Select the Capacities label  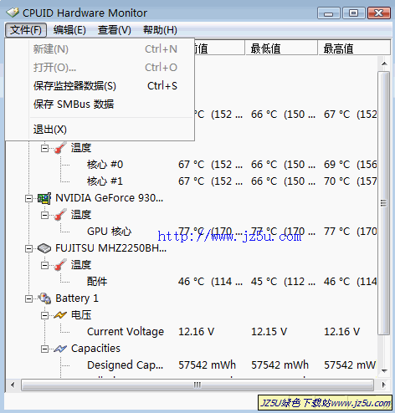(x=95, y=349)
